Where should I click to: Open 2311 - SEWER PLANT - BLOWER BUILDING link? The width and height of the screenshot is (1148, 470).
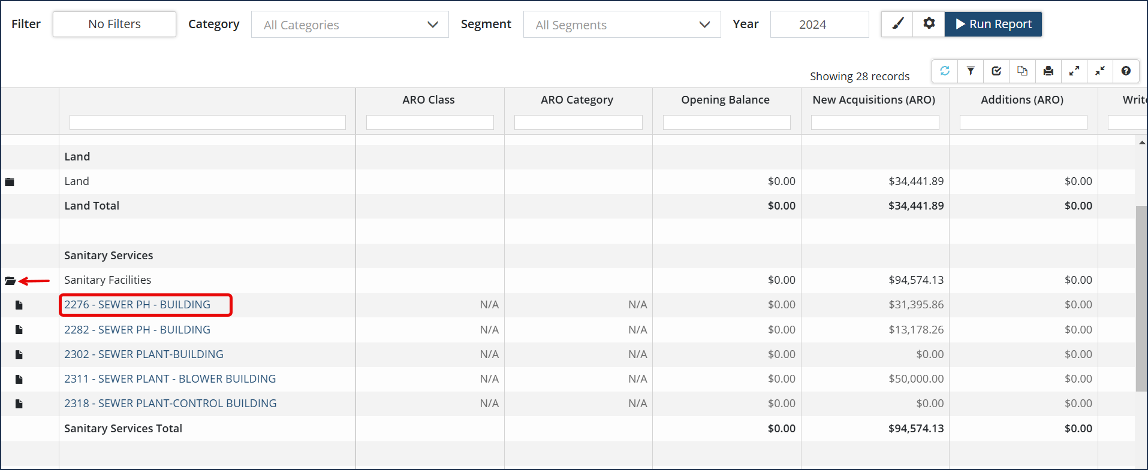(170, 379)
